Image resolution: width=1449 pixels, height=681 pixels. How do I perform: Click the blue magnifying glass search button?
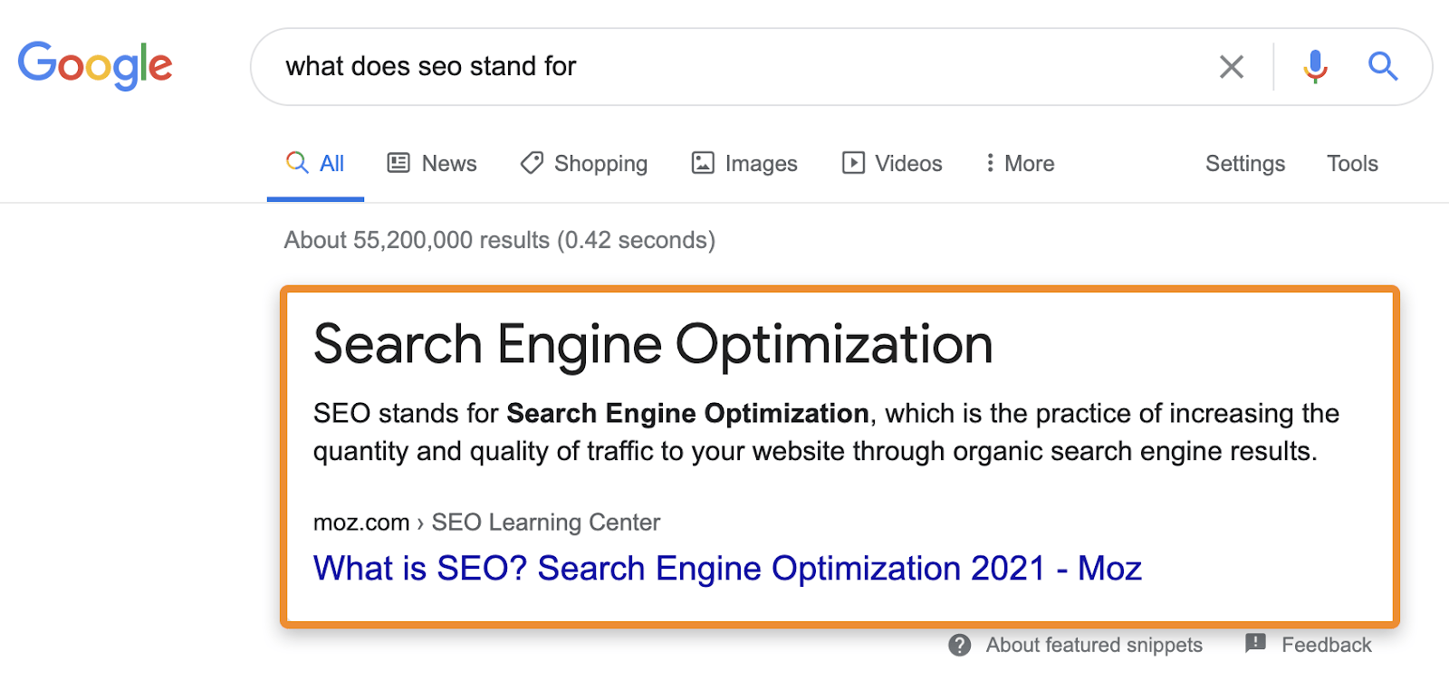click(x=1382, y=66)
